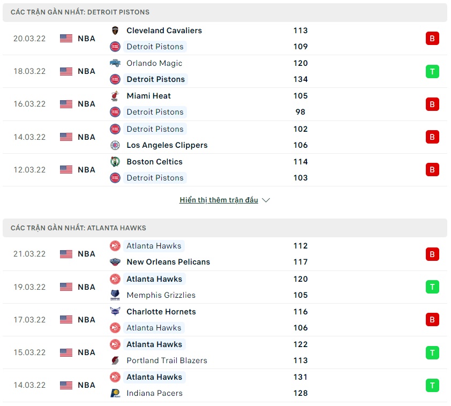This screenshot has width=451, height=406.
Task: Click the 134 score for Detroit Pistons
Action: click(x=300, y=79)
